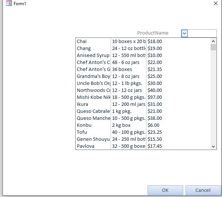Select Pavlova in the product list
The height and width of the screenshot is (197, 222).
point(143,146)
